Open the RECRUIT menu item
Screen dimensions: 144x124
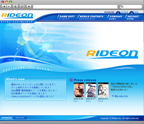(x=133, y=17)
